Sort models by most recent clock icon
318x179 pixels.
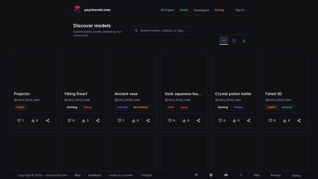[x=234, y=41]
